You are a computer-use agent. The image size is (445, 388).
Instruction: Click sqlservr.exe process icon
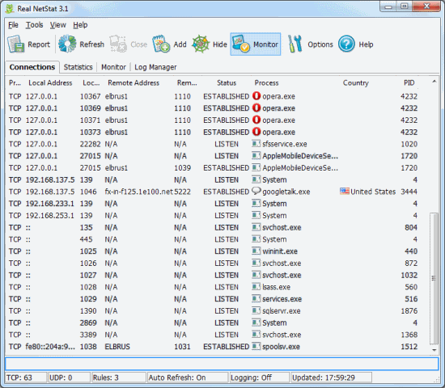click(x=256, y=310)
